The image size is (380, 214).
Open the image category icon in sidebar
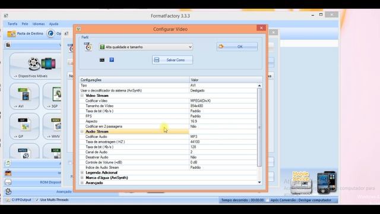[8, 173]
